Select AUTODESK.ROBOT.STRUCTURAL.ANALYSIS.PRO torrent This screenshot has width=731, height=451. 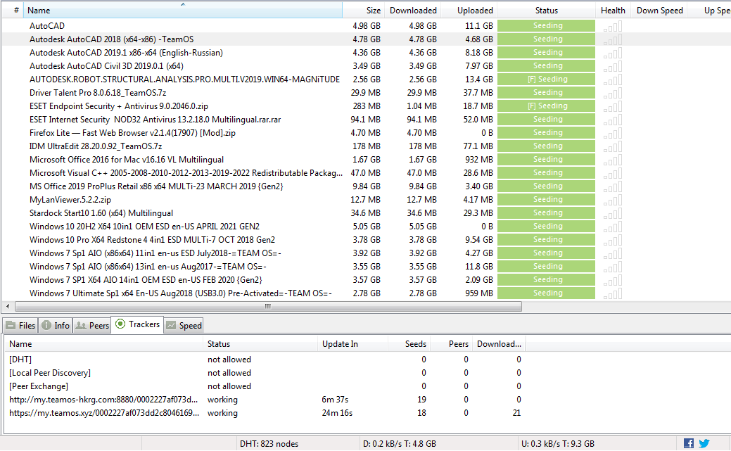pos(184,80)
